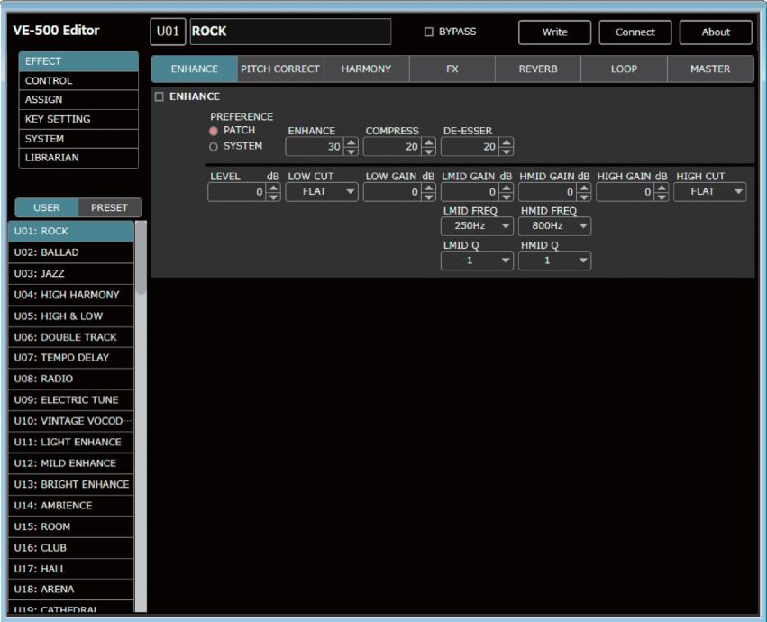
Task: Increase the LEVEL dB with up arrow
Action: (x=273, y=188)
